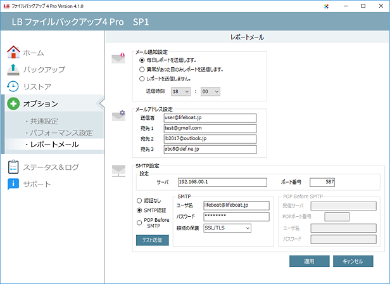Image resolution: width=390 pixels, height=284 pixels.
Task: Click the 適用 apply button
Action: 310,261
